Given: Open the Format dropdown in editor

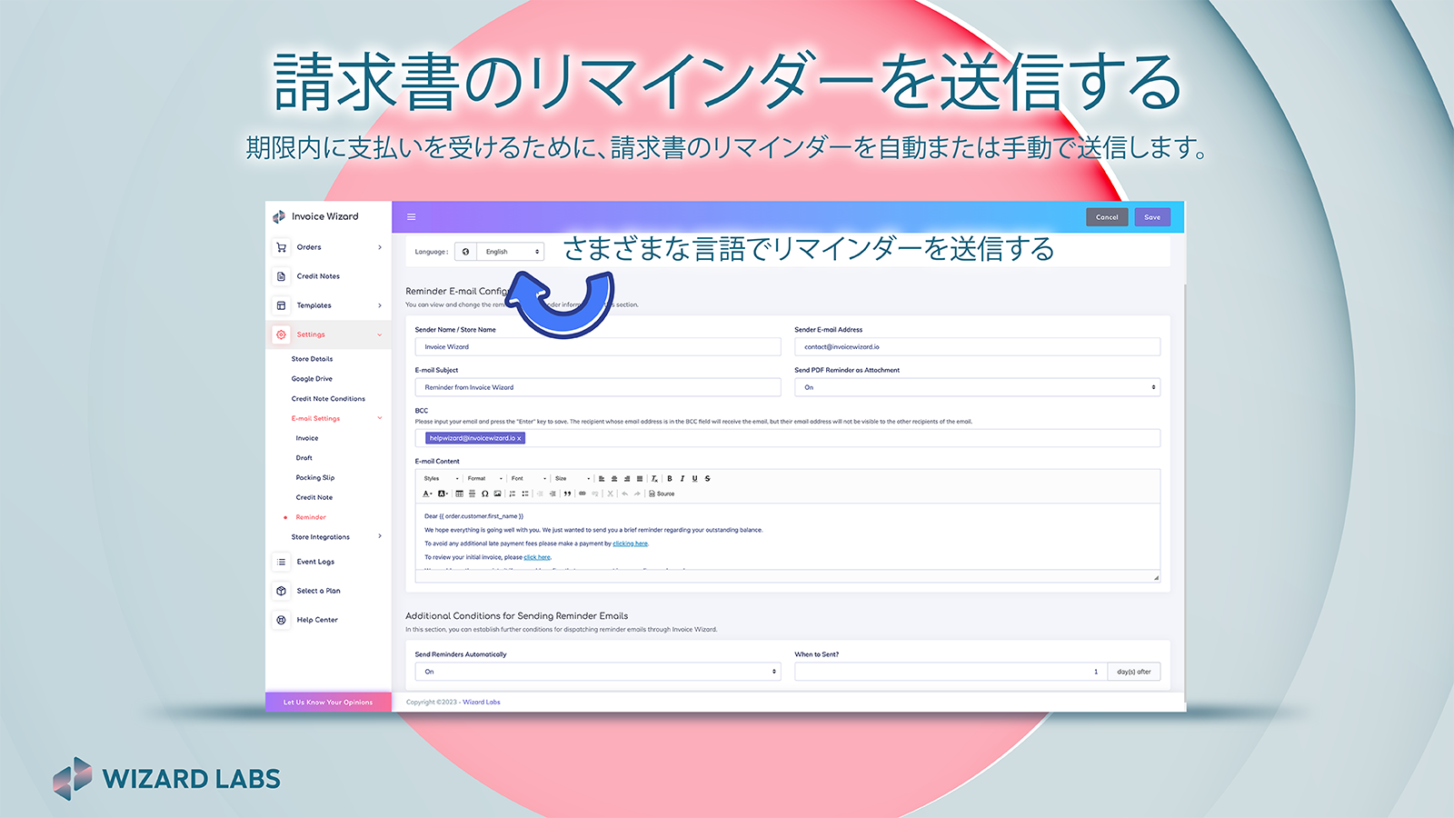Looking at the screenshot, I should (x=485, y=478).
